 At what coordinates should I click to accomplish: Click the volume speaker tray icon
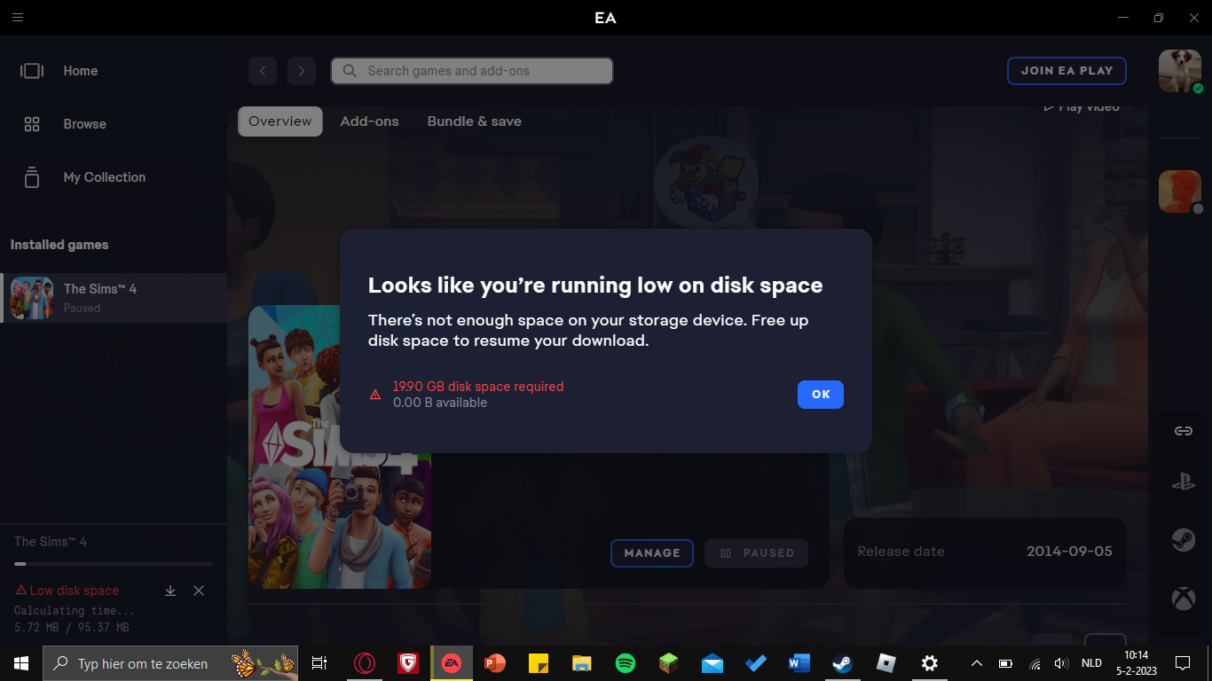pyautogui.click(x=1061, y=663)
